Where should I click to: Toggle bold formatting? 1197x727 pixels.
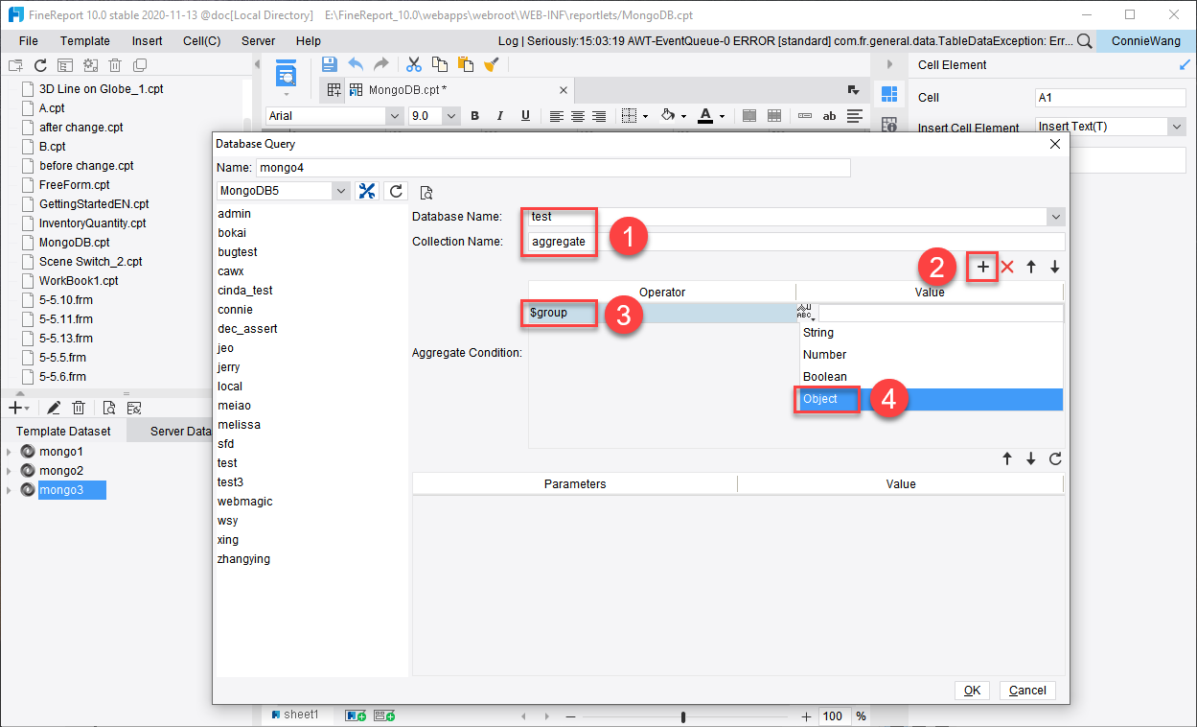(473, 115)
